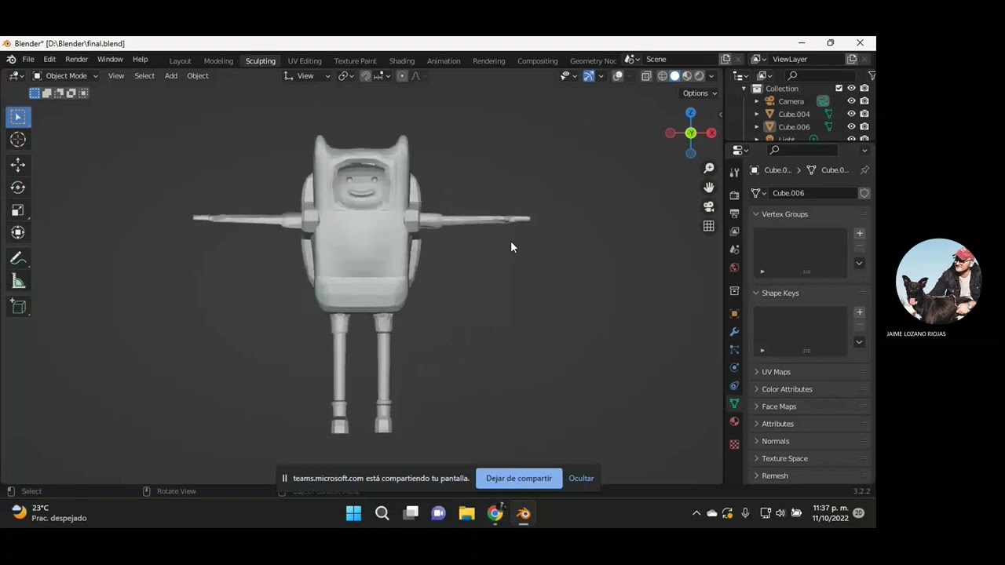
Task: Switch to rendered viewport shading
Action: pyautogui.click(x=699, y=76)
